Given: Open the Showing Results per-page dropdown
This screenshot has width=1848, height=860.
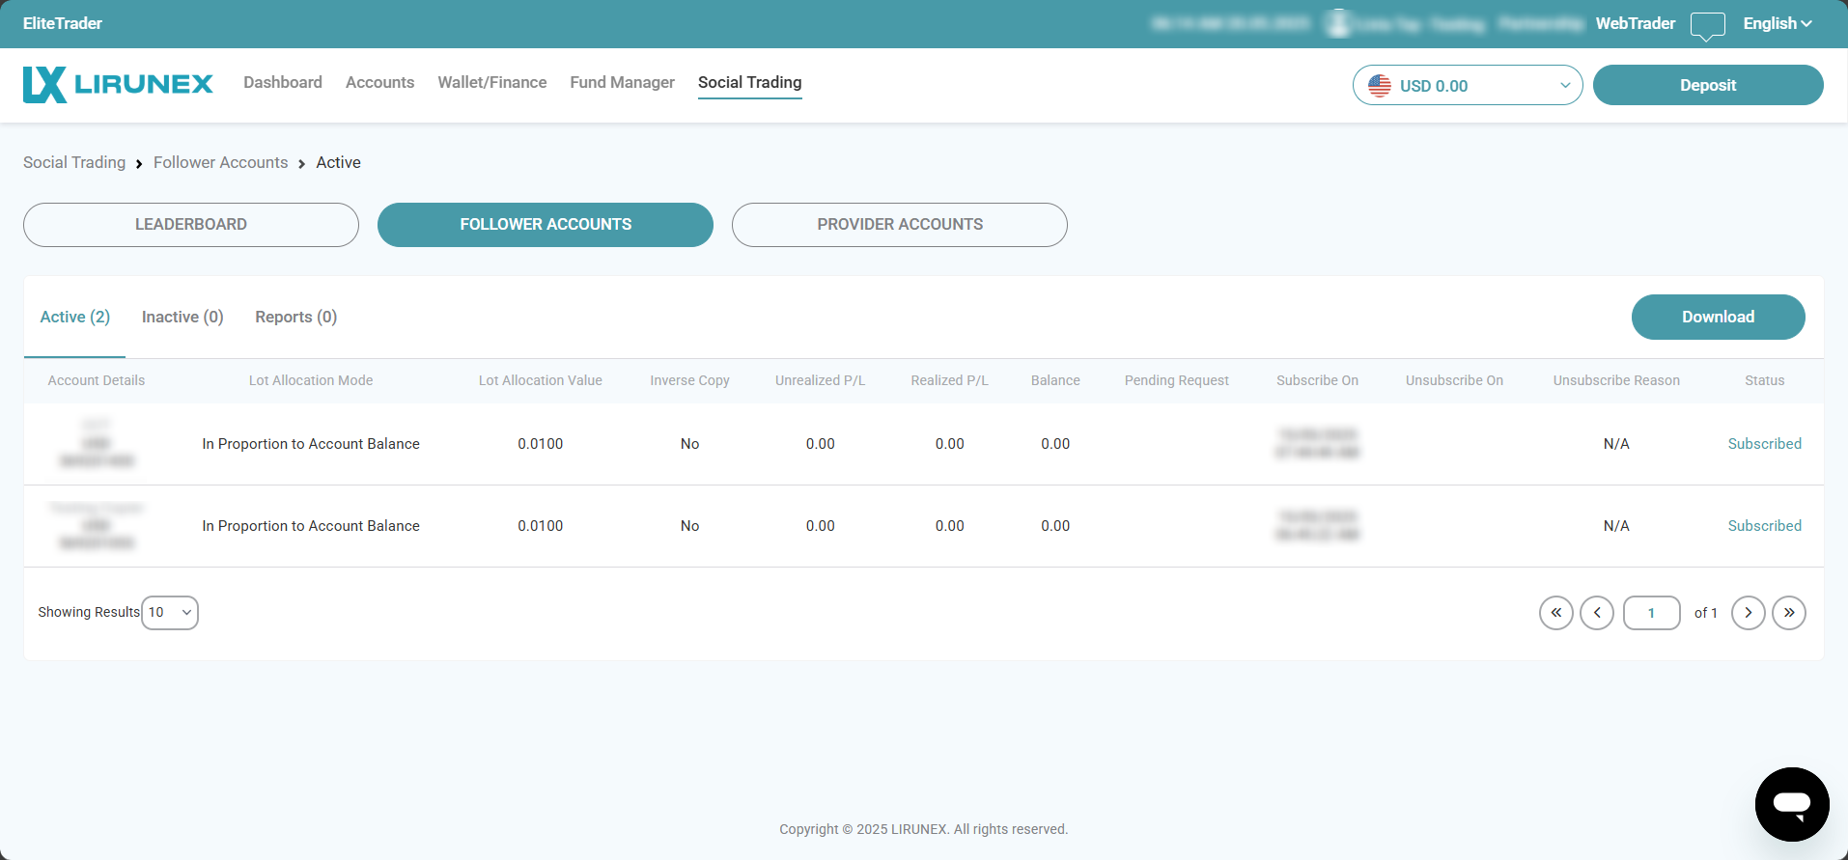Looking at the screenshot, I should [170, 613].
